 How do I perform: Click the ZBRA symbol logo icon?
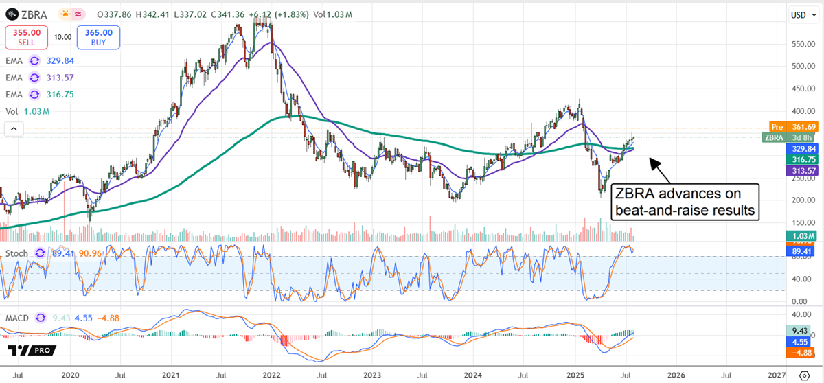tap(12, 14)
